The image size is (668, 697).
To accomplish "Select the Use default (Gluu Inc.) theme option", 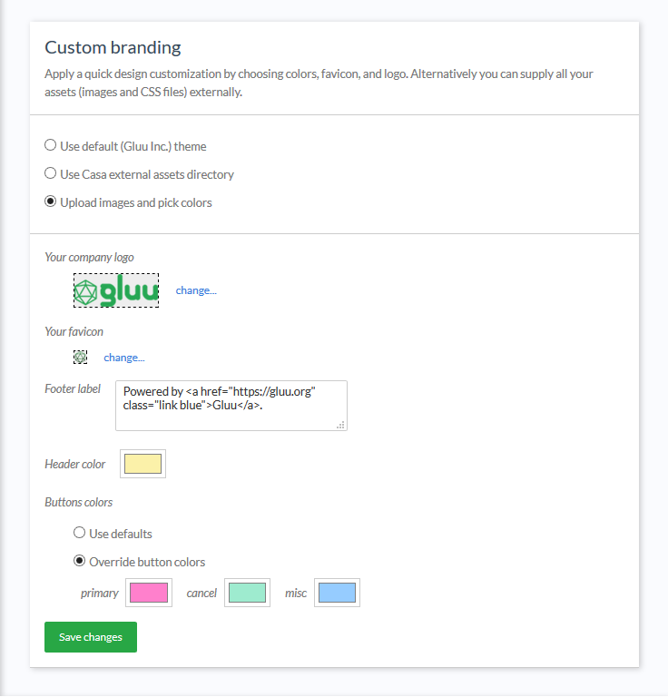I will coord(51,145).
